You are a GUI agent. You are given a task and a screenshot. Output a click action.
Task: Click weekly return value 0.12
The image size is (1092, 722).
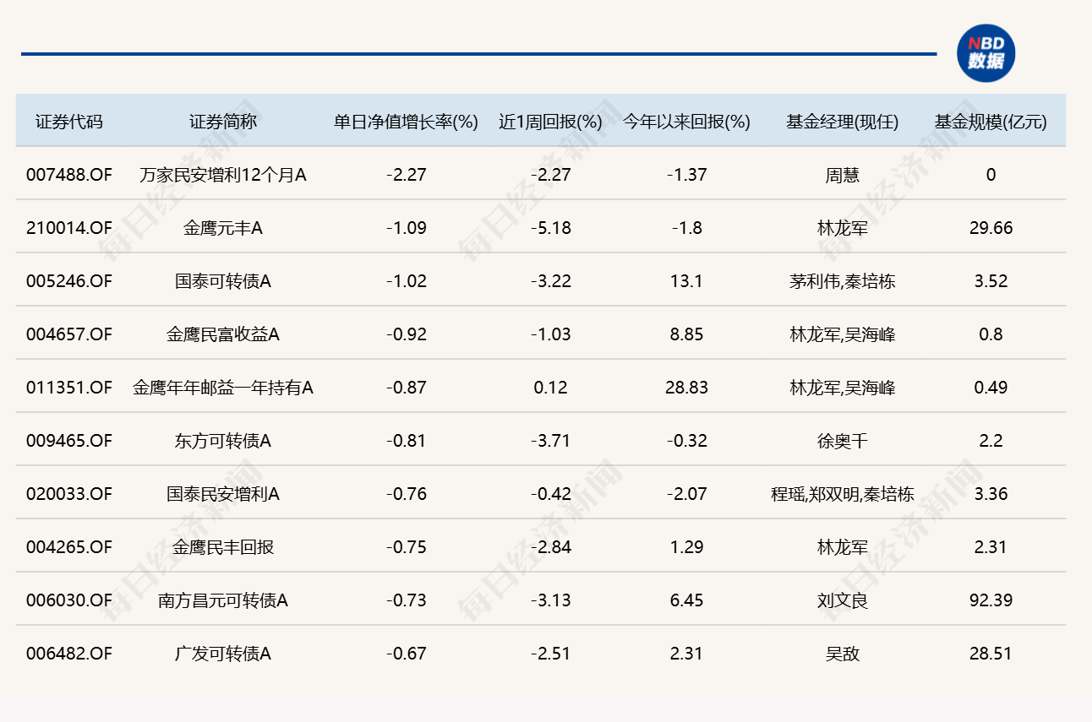tap(551, 388)
